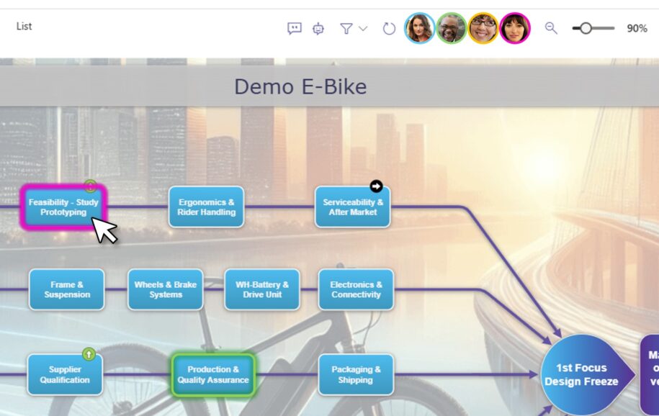Select the Demo E-Bike title tab
This screenshot has height=416, width=659.
pos(300,86)
